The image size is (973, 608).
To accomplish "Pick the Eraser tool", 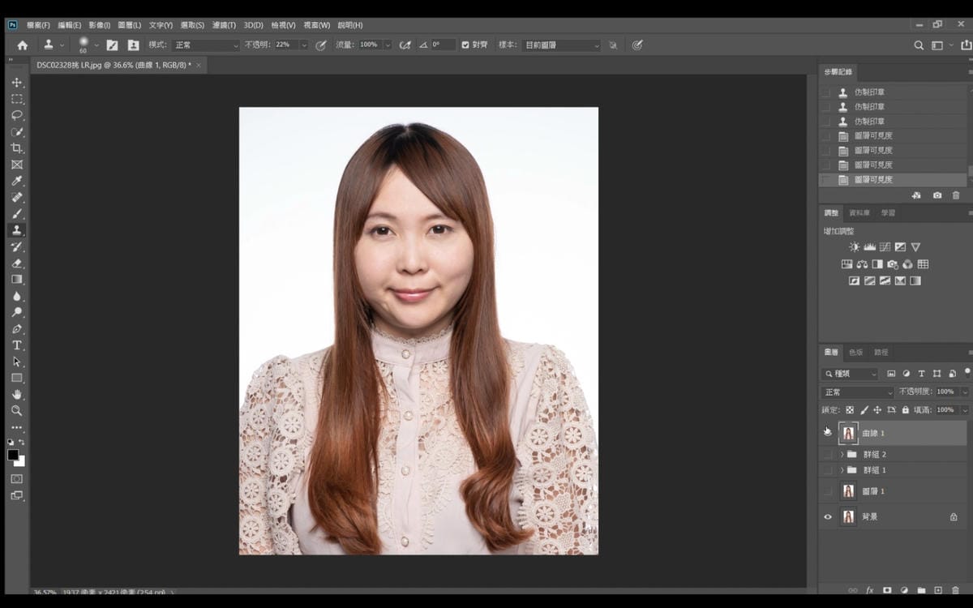I will click(x=16, y=263).
